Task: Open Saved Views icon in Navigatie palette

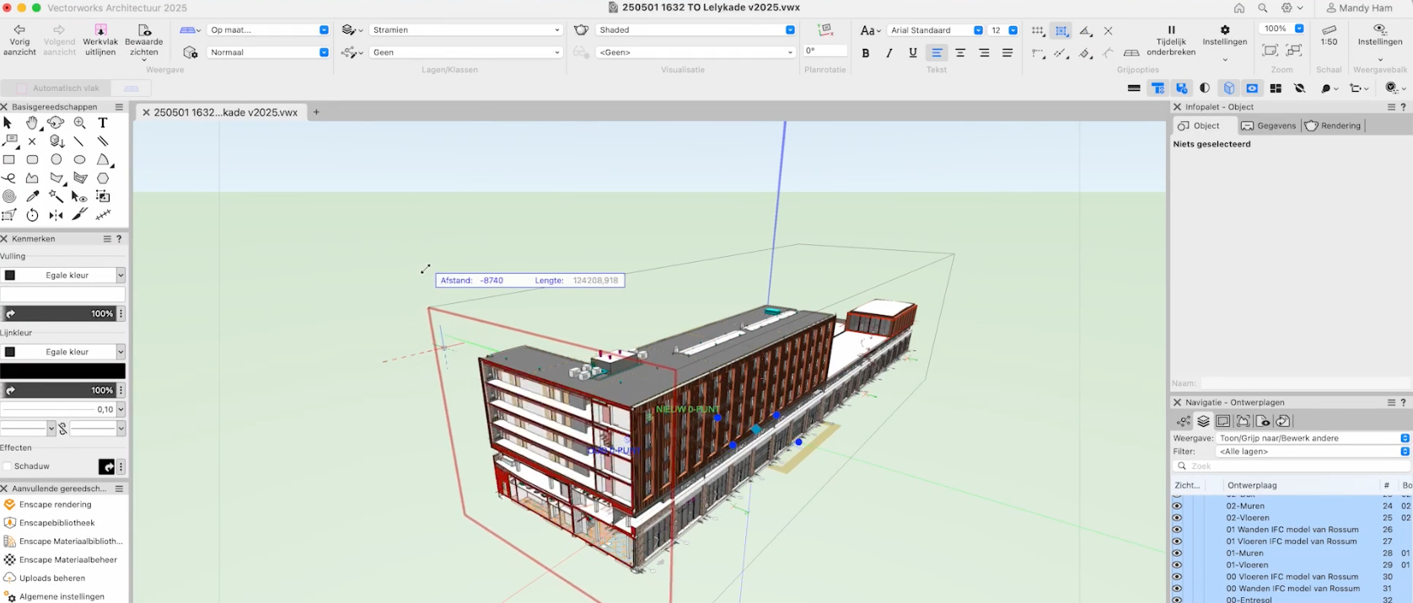Action: pos(1263,421)
